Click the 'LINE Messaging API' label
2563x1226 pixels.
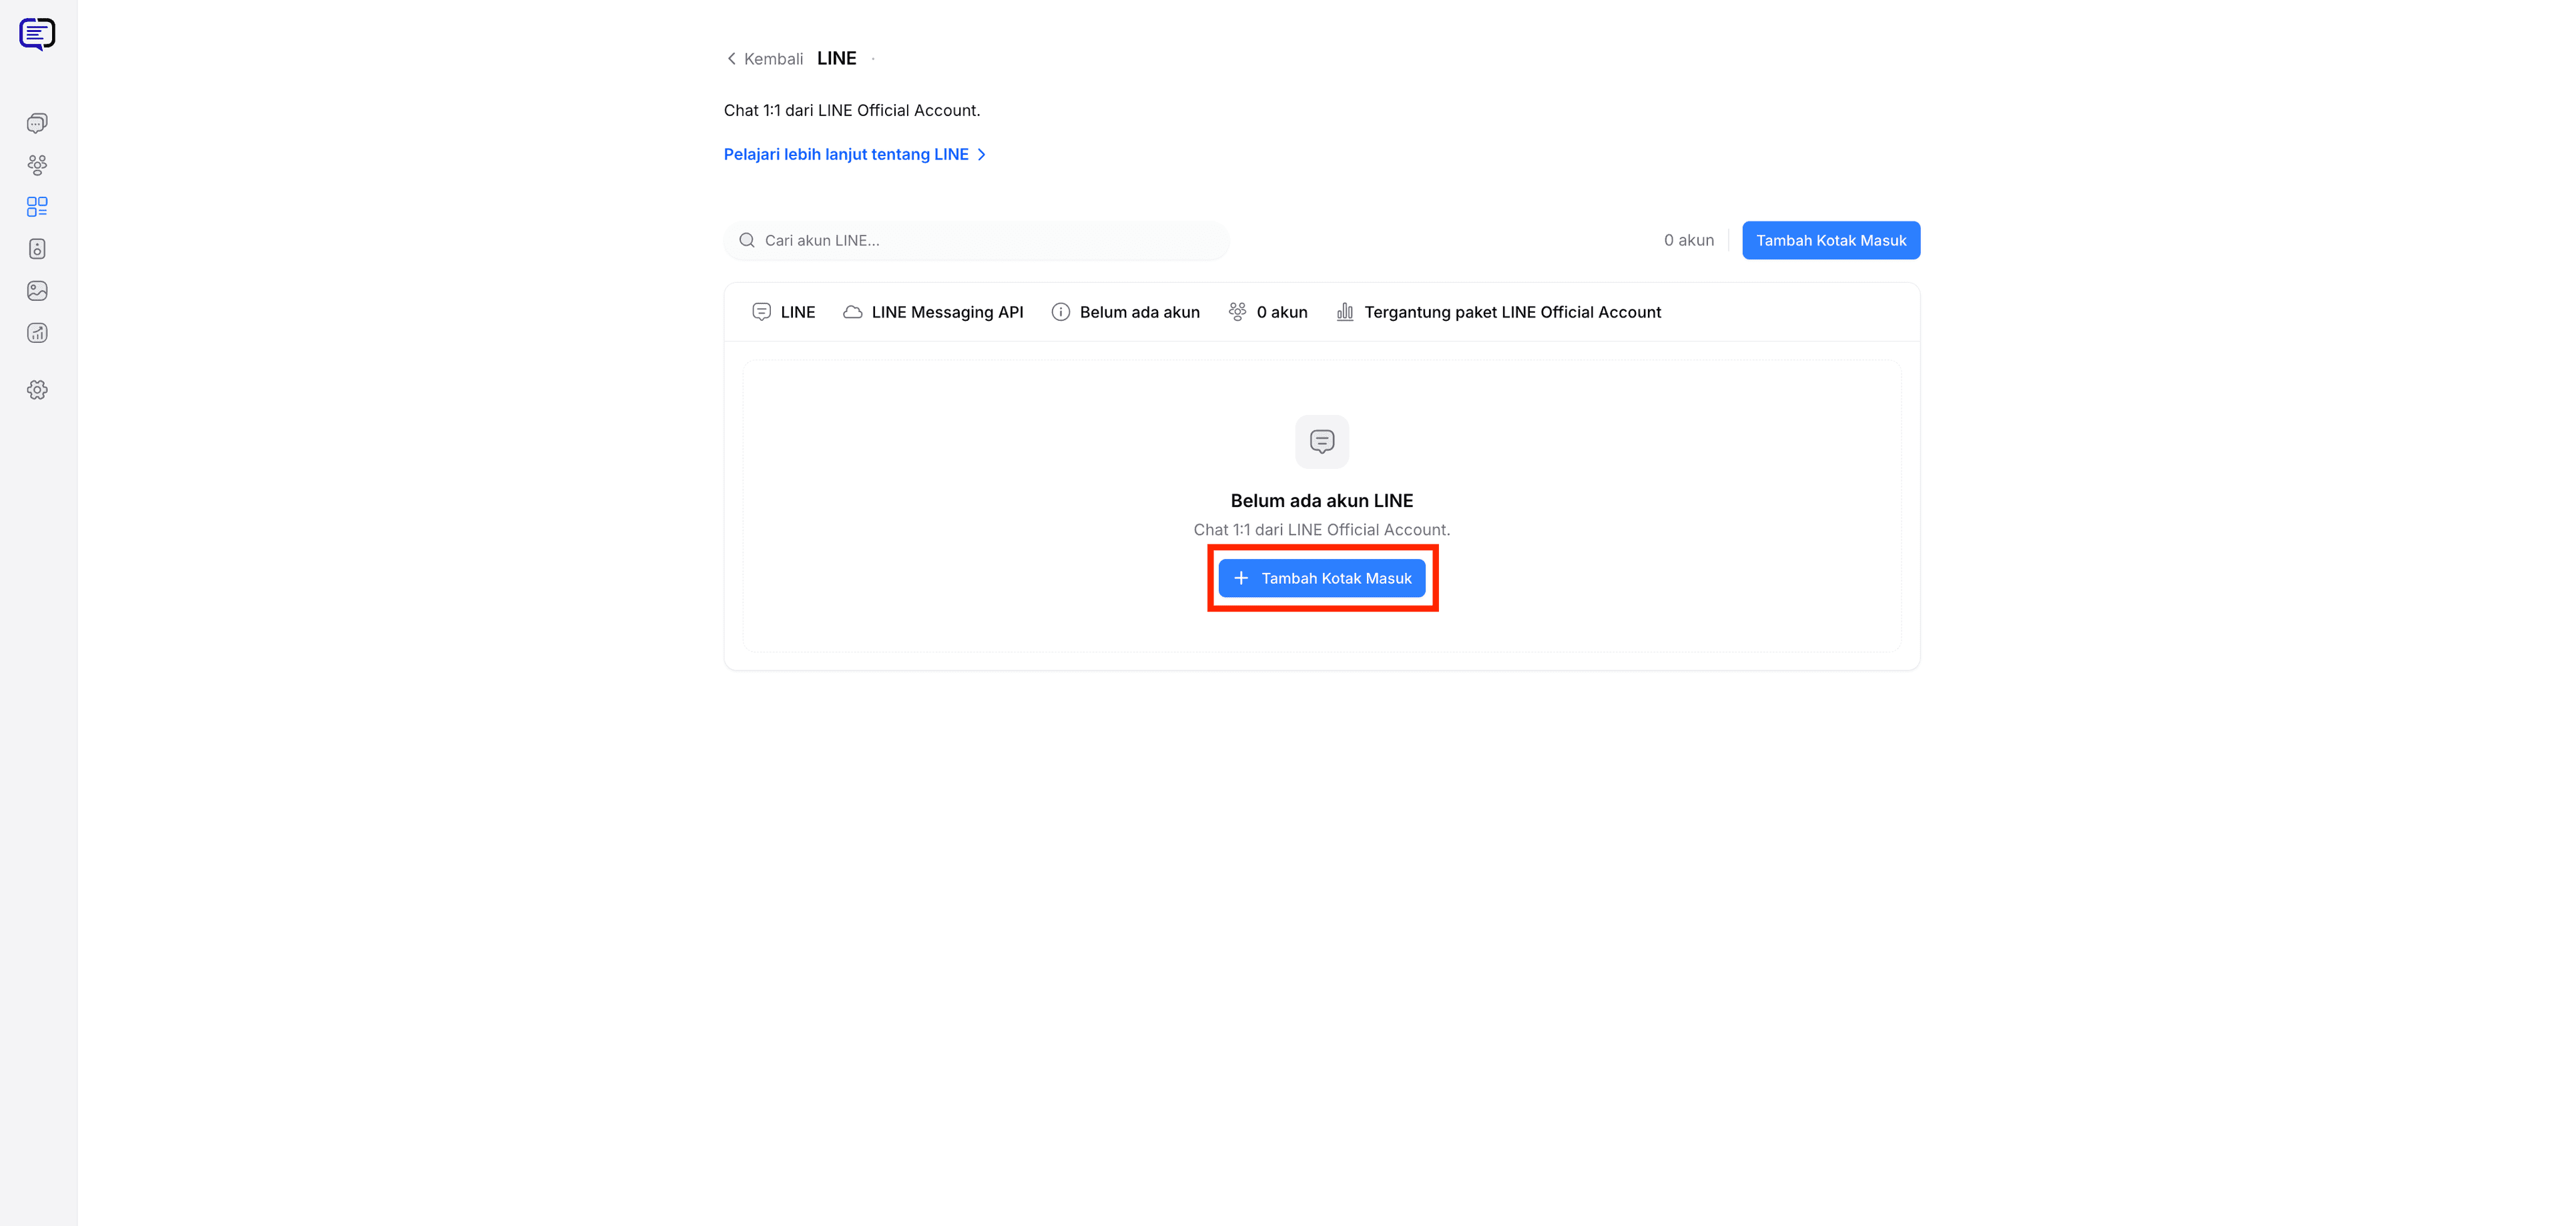pyautogui.click(x=947, y=312)
